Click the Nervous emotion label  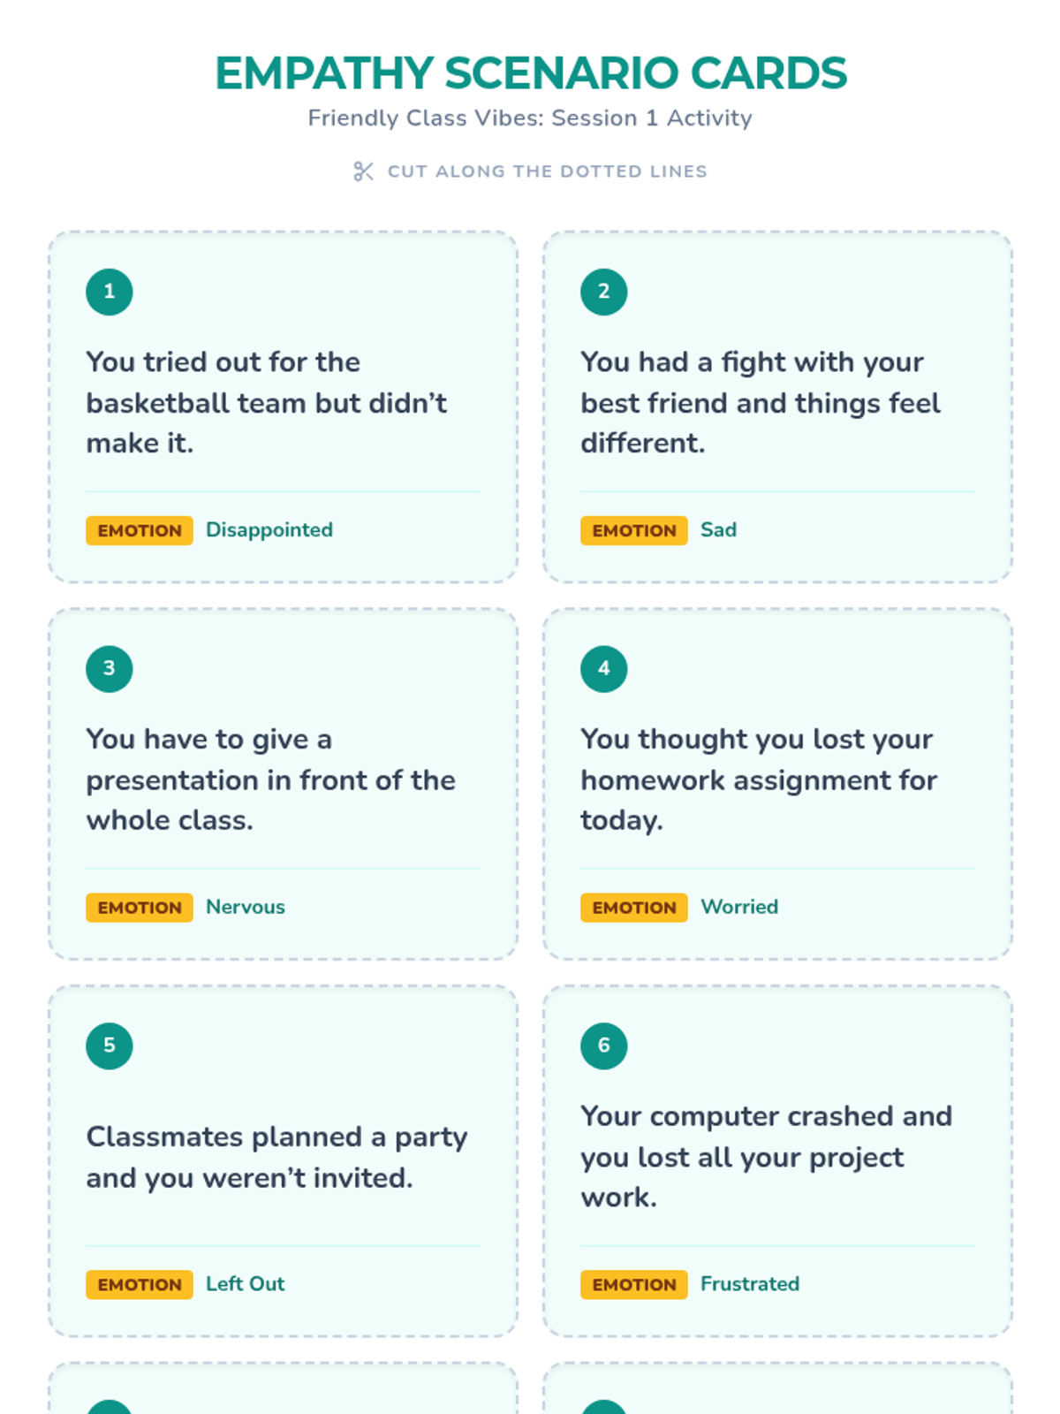click(246, 908)
